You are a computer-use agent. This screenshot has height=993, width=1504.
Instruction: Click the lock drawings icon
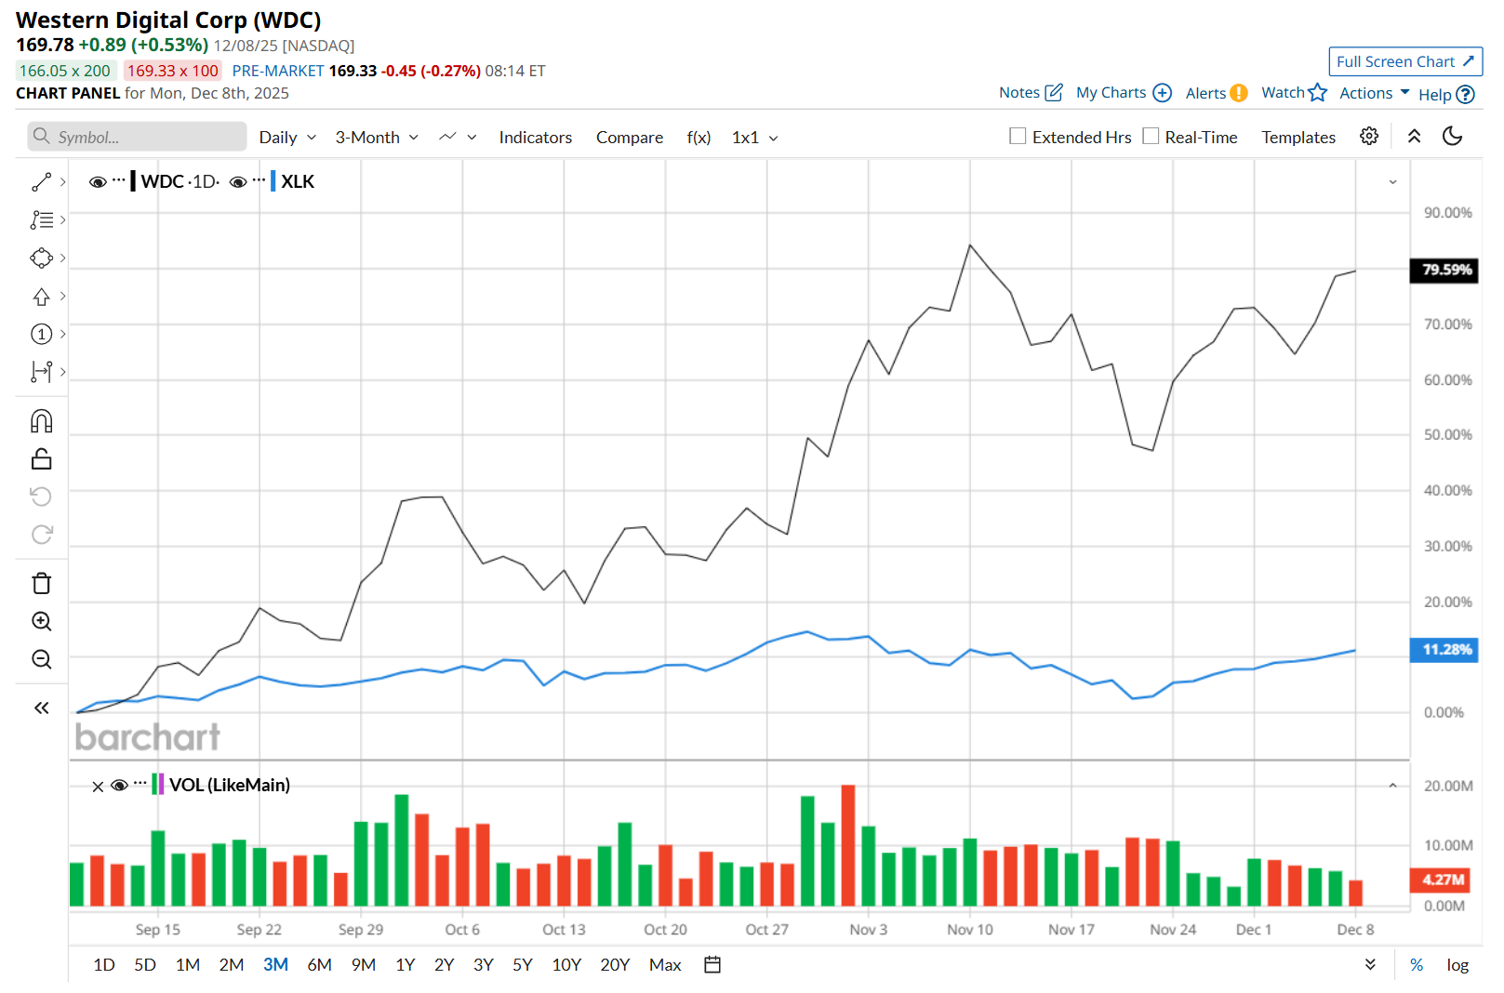click(41, 459)
